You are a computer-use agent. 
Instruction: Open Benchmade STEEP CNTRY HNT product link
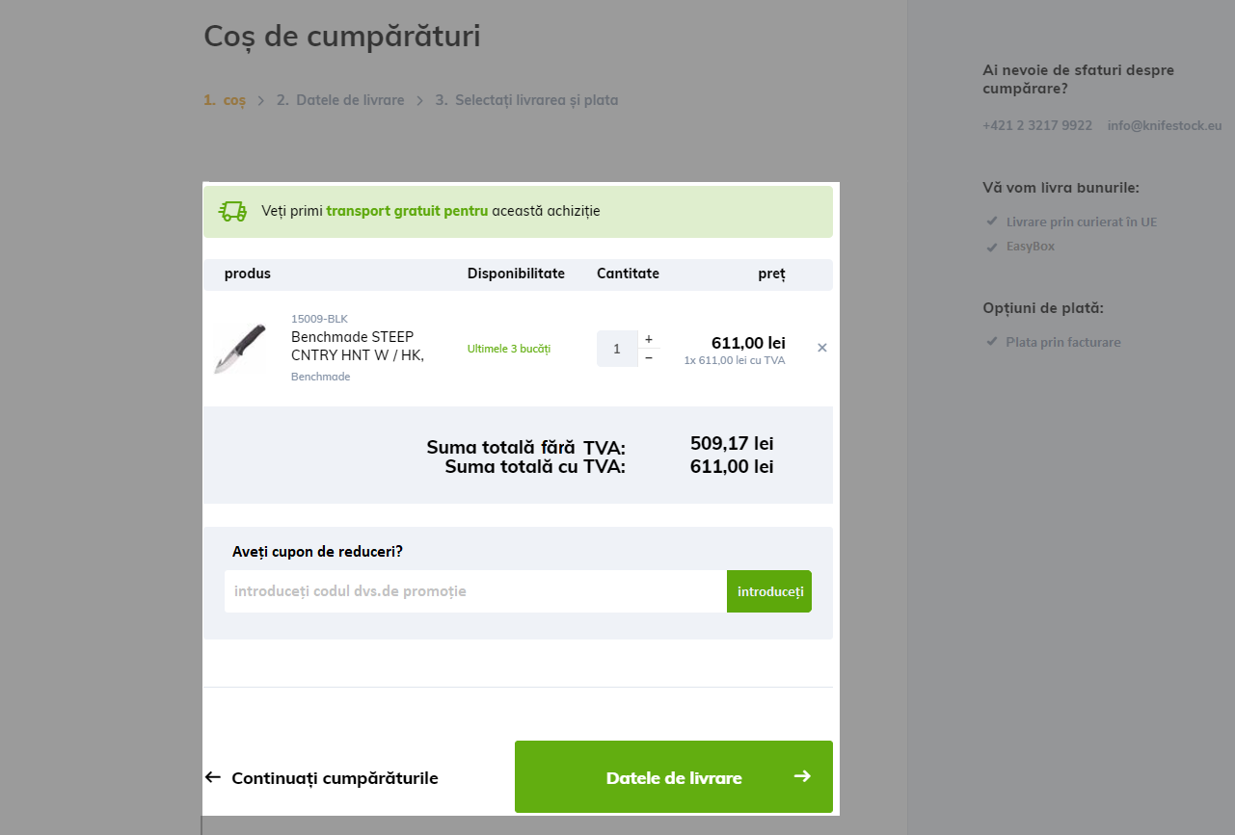pyautogui.click(x=358, y=346)
